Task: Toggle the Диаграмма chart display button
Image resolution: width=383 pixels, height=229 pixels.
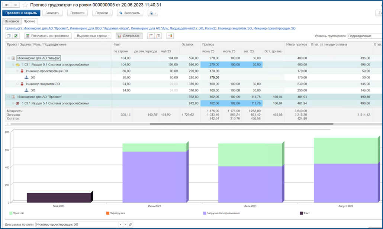Action: point(129,36)
